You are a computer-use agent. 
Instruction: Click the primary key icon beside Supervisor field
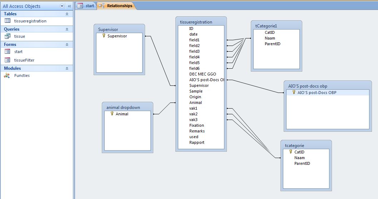104,36
